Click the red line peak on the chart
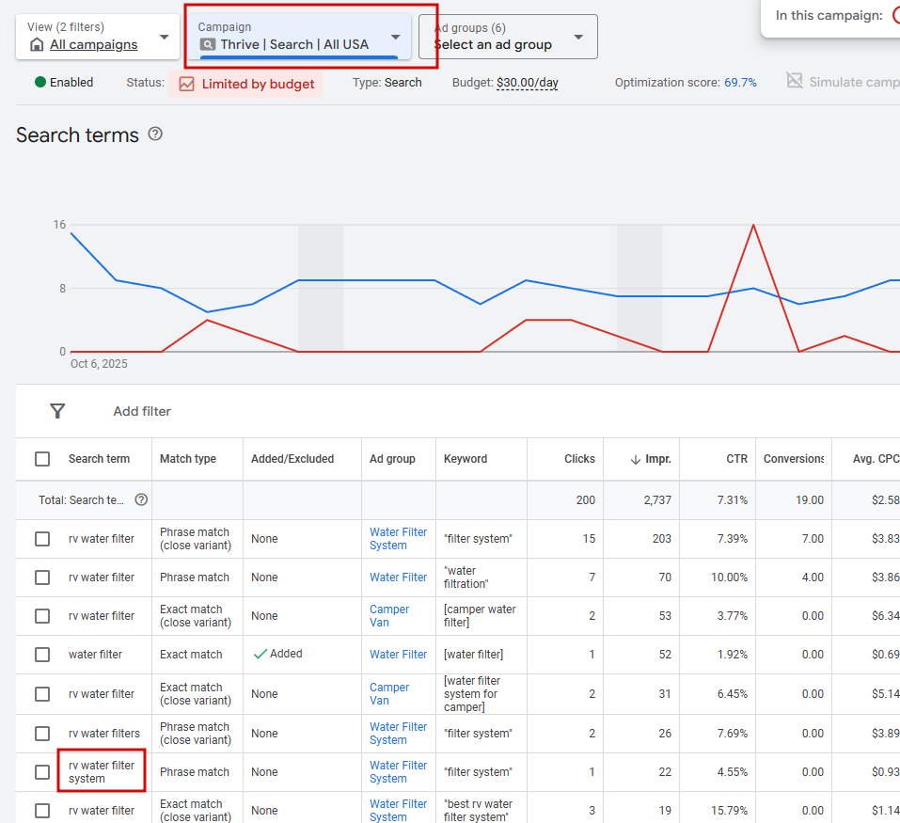Image resolution: width=900 pixels, height=823 pixels. coord(753,225)
